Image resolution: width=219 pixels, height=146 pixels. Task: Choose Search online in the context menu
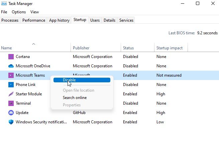[75, 98]
